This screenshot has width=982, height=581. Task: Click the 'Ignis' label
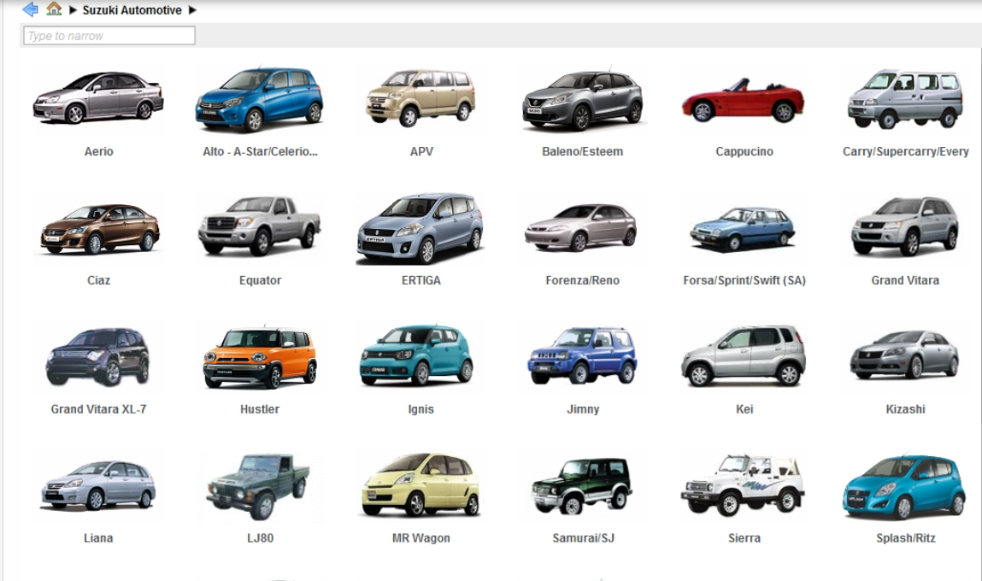coord(420,409)
